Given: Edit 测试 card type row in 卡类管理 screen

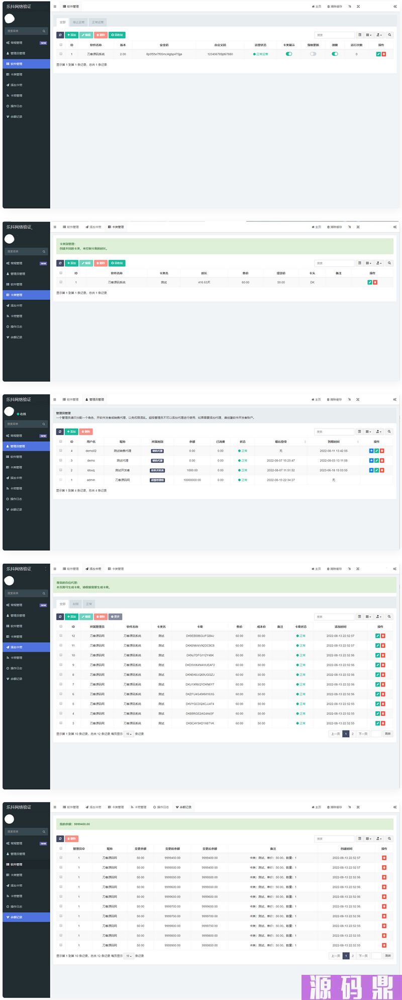Looking at the screenshot, I should tap(370, 282).
